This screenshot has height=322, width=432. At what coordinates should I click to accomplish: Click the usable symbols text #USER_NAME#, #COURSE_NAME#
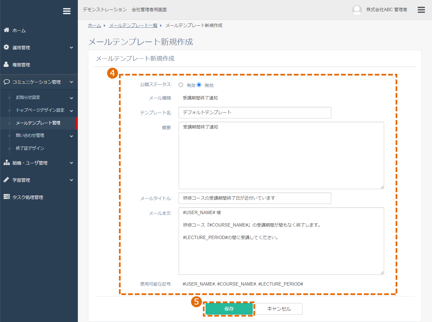click(x=243, y=284)
